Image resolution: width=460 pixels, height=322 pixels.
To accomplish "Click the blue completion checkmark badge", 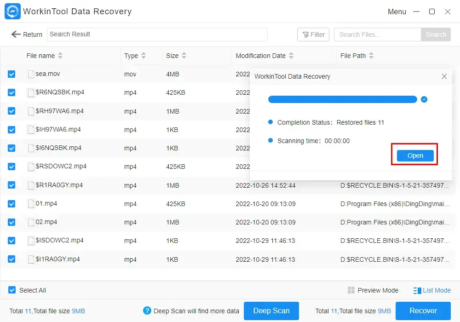I will pos(424,99).
